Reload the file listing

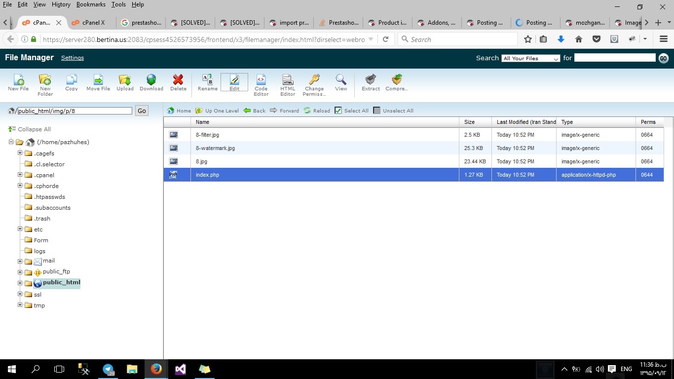(x=317, y=111)
